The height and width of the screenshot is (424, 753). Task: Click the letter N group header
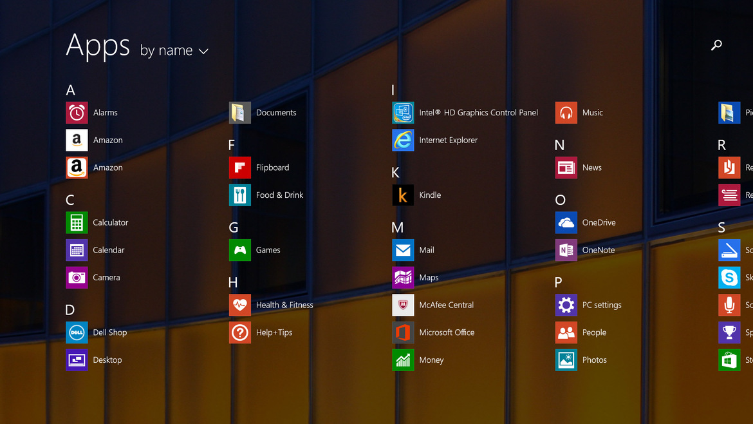click(x=559, y=145)
